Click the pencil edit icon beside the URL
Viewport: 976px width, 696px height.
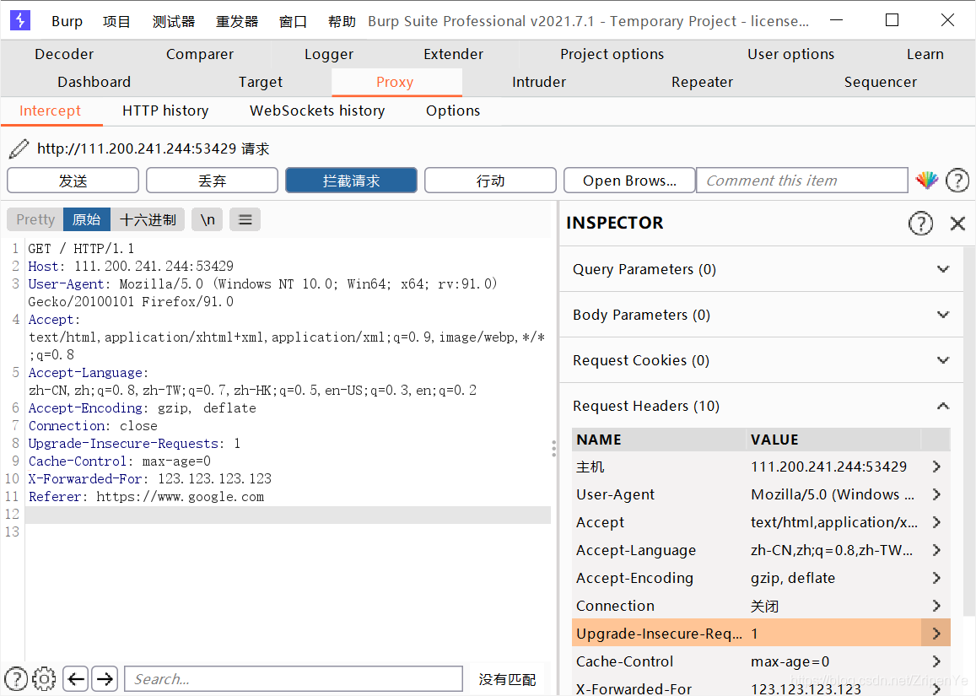click(19, 148)
